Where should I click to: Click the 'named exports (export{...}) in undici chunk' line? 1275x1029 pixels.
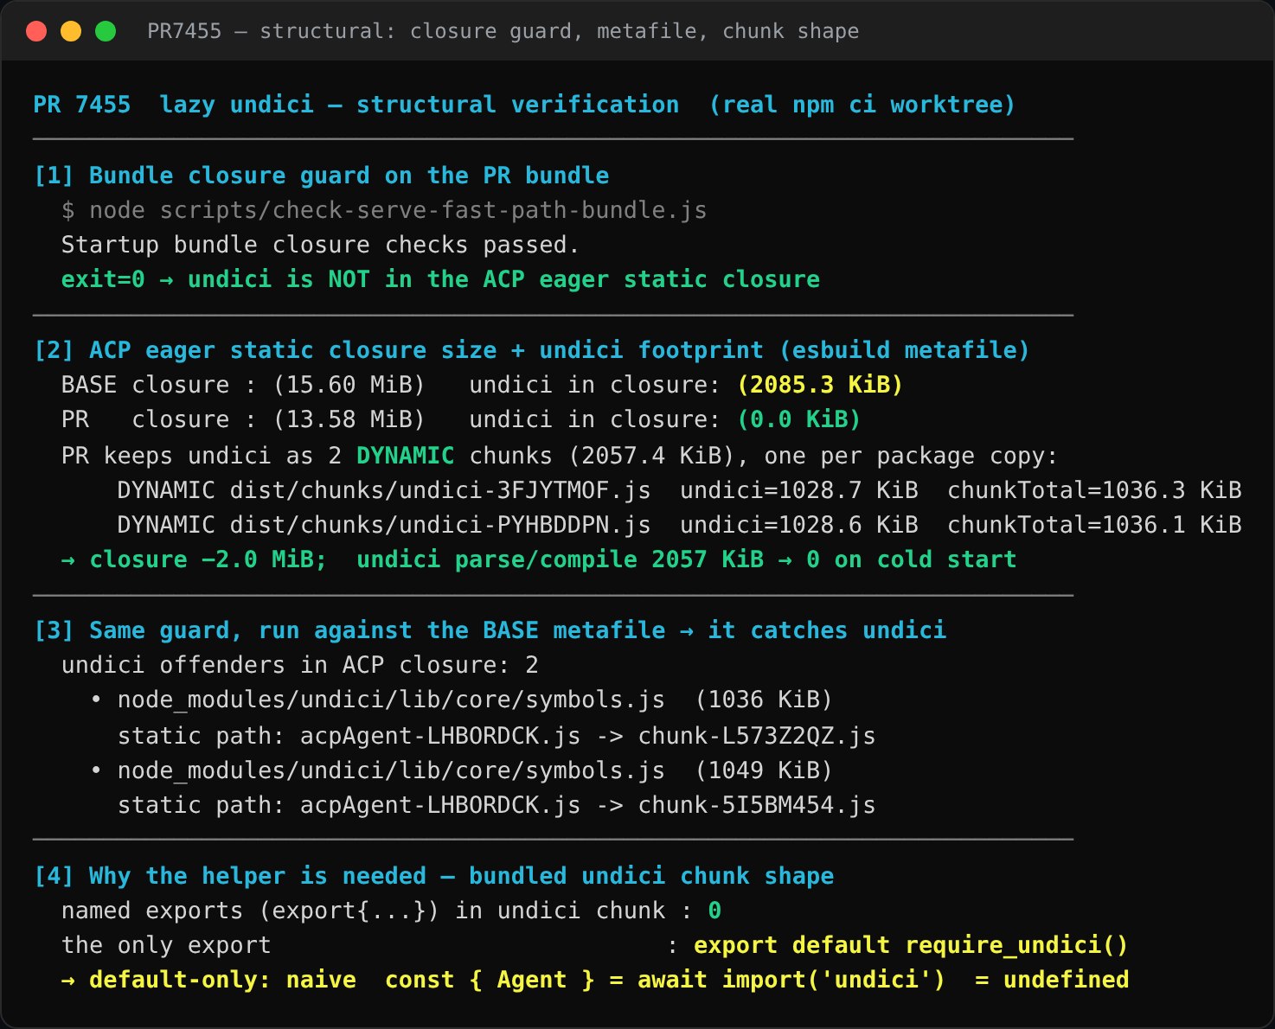tap(391, 911)
